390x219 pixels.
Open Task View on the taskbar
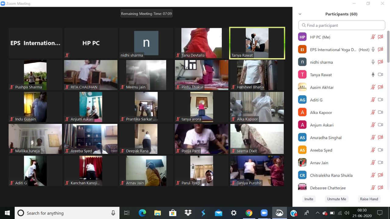[127, 213]
